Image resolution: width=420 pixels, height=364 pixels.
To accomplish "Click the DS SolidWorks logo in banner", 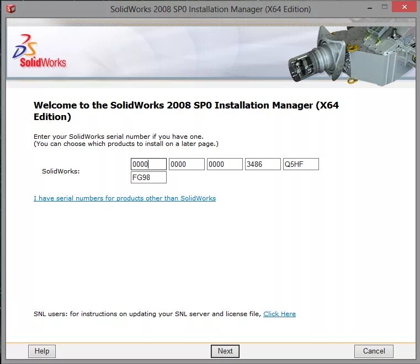I will [39, 51].
